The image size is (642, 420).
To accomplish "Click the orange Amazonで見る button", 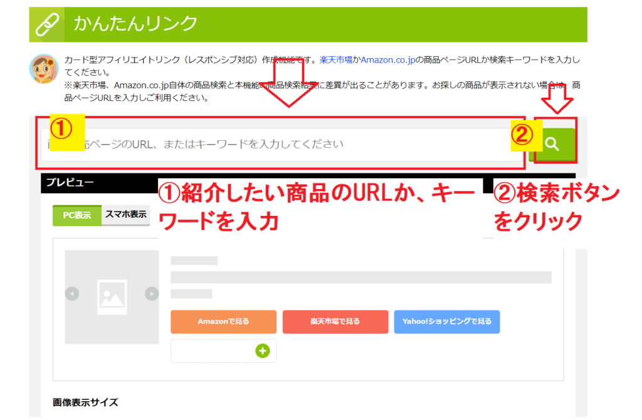I will coord(223,322).
